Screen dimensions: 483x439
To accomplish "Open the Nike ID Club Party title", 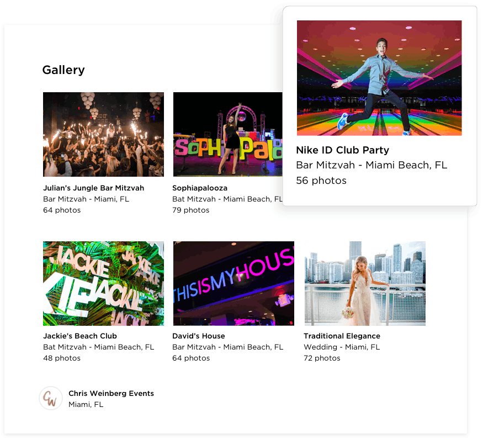I will coord(342,150).
